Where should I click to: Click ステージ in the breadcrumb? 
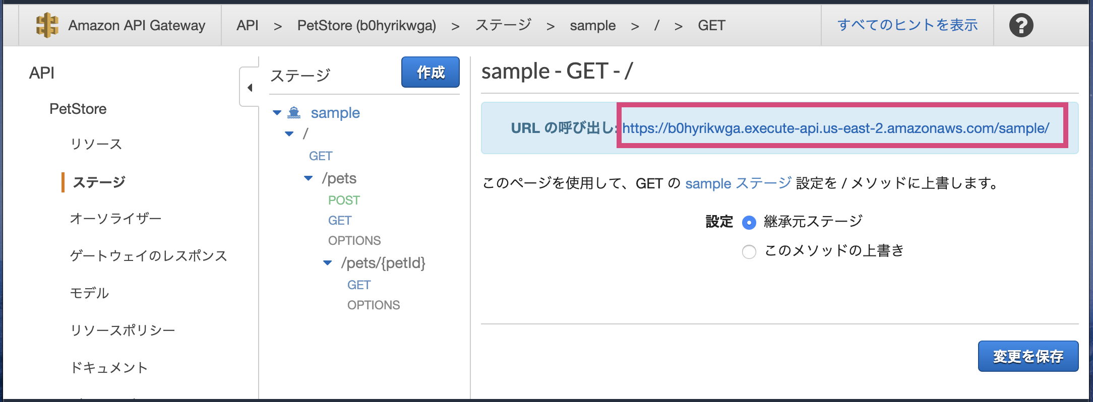pyautogui.click(x=503, y=25)
